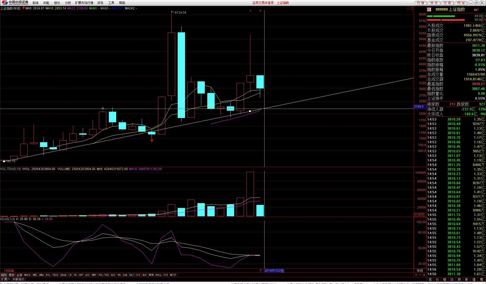The width and height of the screenshot is (486, 284).
Task: Select the VR indicator tab
Action: point(75,275)
